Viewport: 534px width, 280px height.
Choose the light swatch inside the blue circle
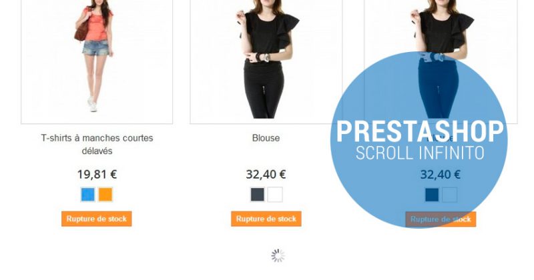(449, 195)
